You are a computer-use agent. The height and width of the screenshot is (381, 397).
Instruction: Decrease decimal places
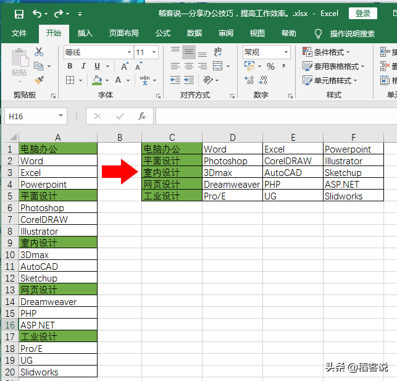pos(263,80)
